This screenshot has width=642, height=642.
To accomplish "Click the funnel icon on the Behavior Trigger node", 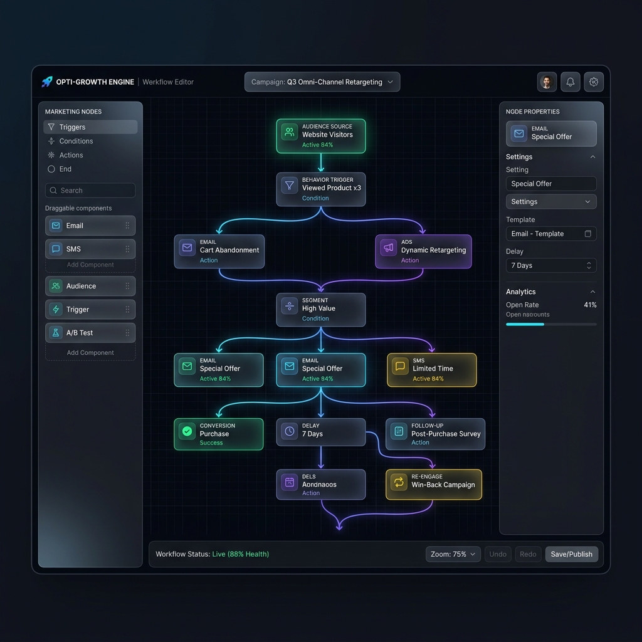I will pos(289,185).
